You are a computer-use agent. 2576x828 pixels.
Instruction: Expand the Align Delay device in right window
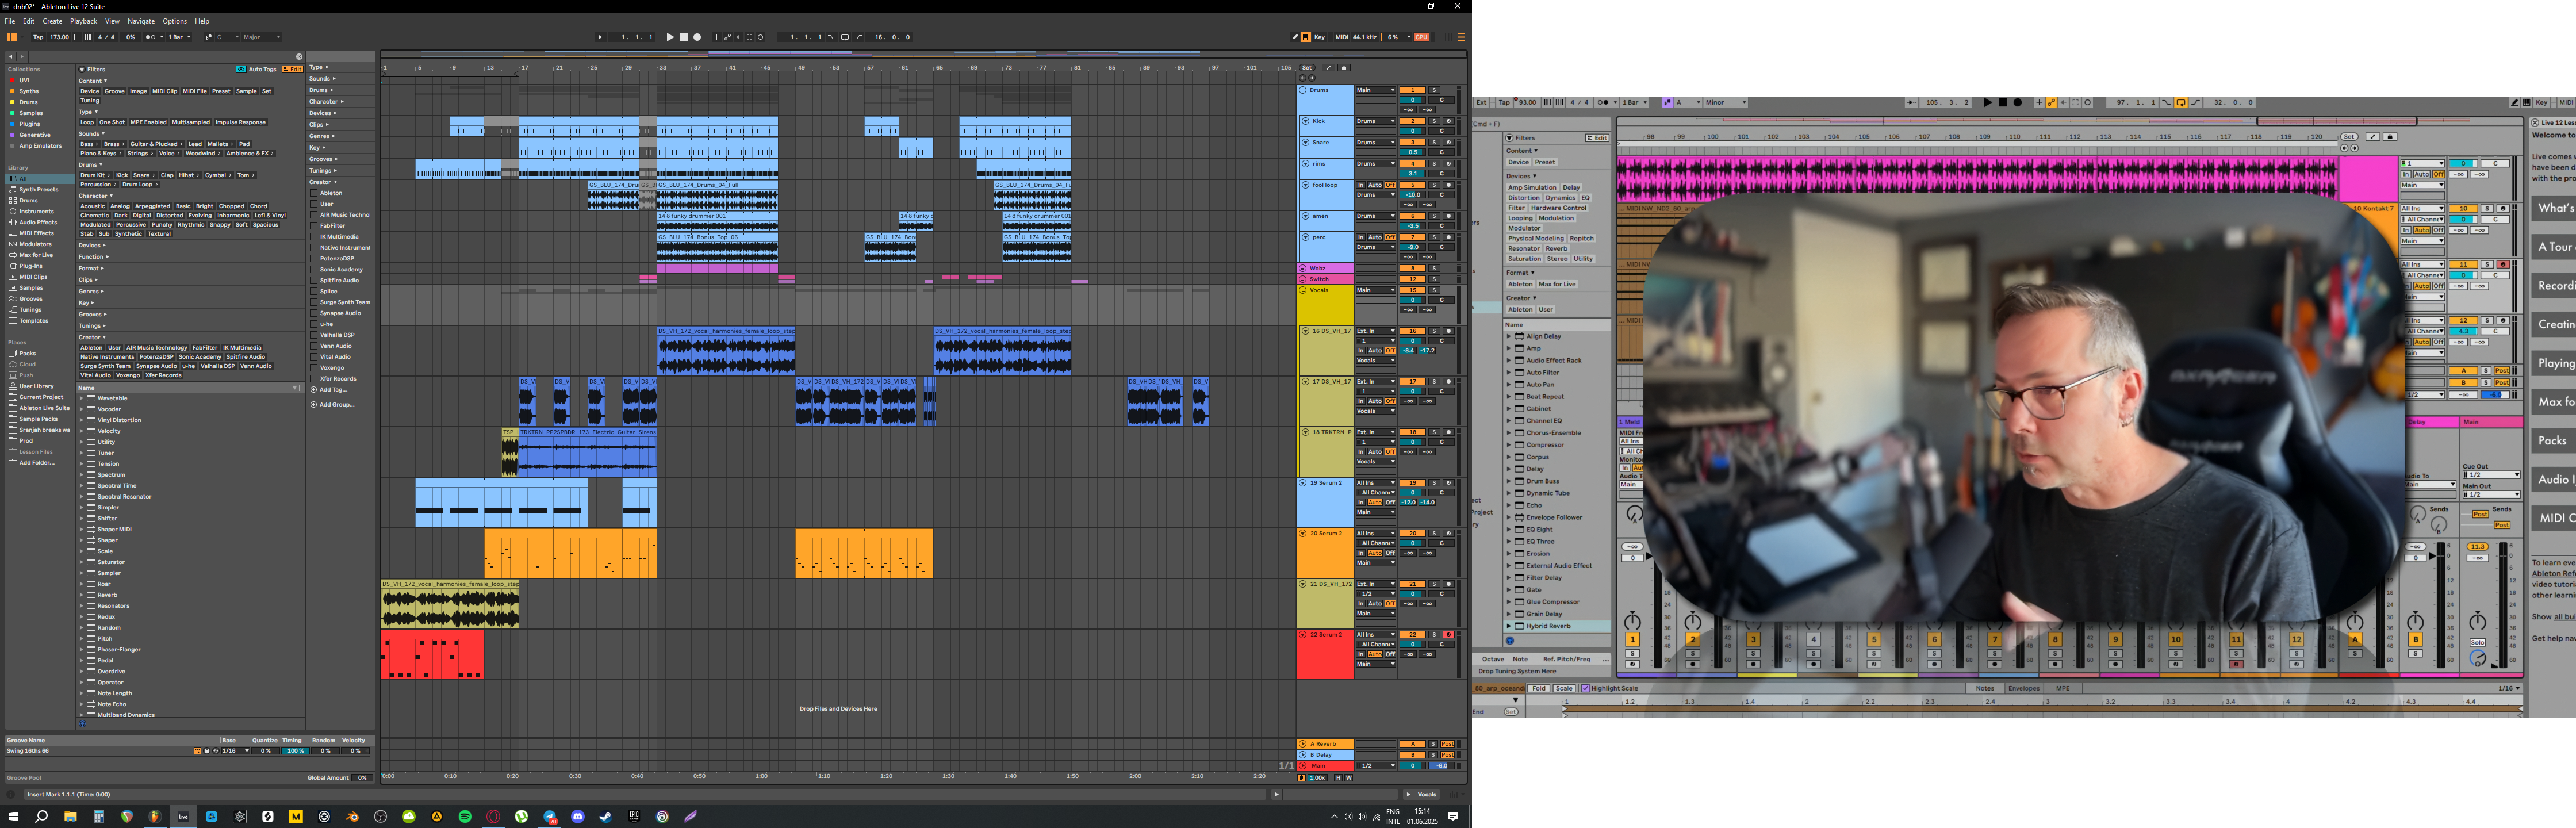pos(1509,336)
